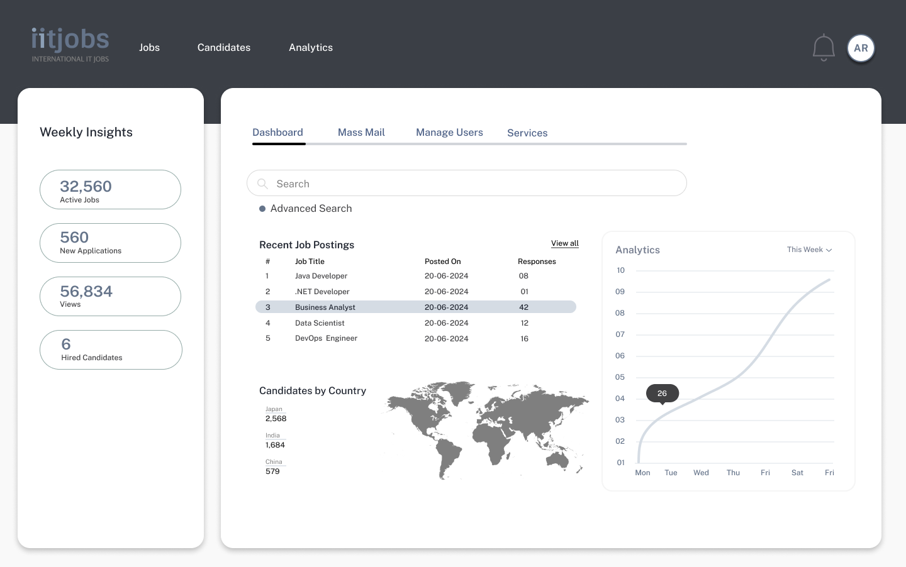906x567 pixels.
Task: Open the Candidates menu
Action: click(x=224, y=48)
